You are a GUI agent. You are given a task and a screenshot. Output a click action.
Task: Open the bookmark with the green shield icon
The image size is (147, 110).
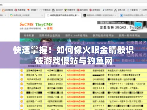pos(70,10)
